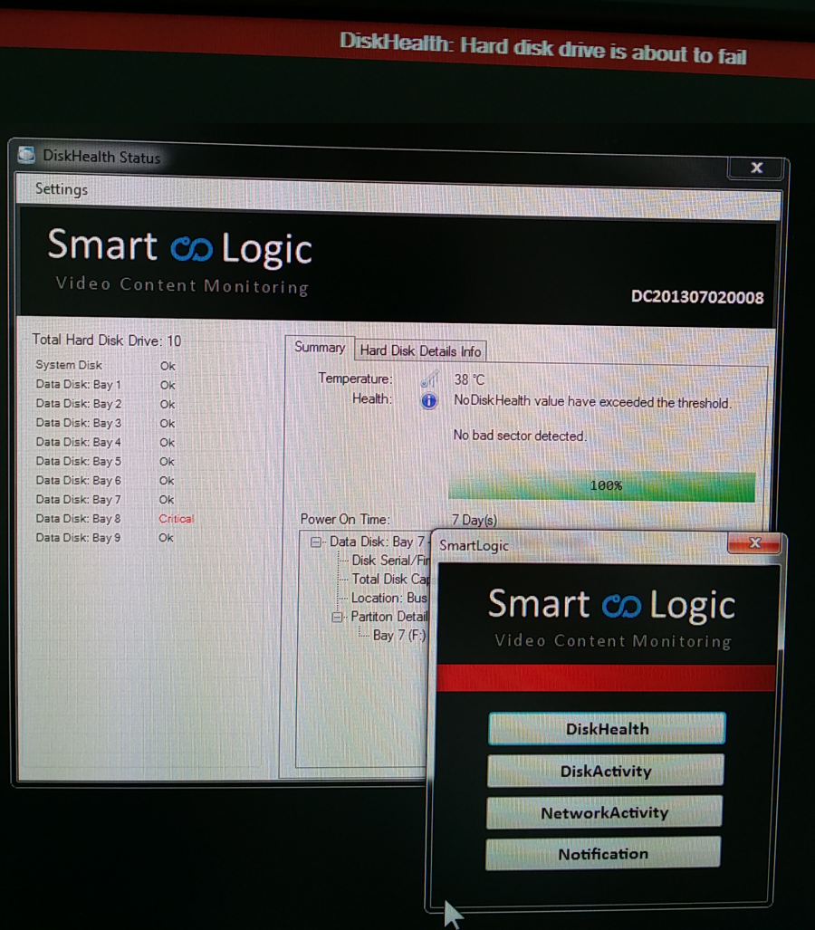Click the NetworkActivity button
This screenshot has width=815, height=930.
click(604, 813)
